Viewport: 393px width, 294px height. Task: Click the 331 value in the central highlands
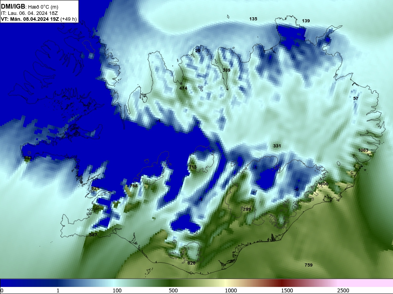click(277, 146)
